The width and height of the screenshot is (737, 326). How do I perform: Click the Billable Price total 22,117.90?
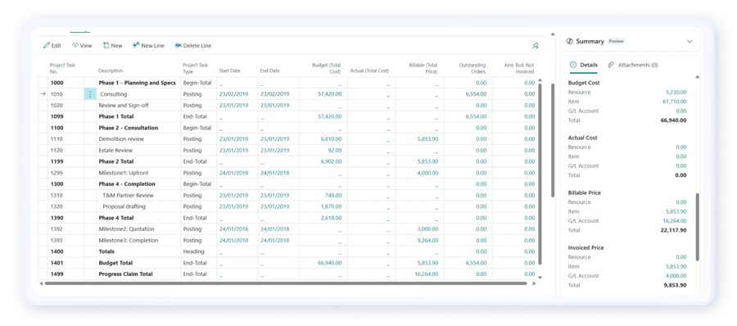point(674,230)
